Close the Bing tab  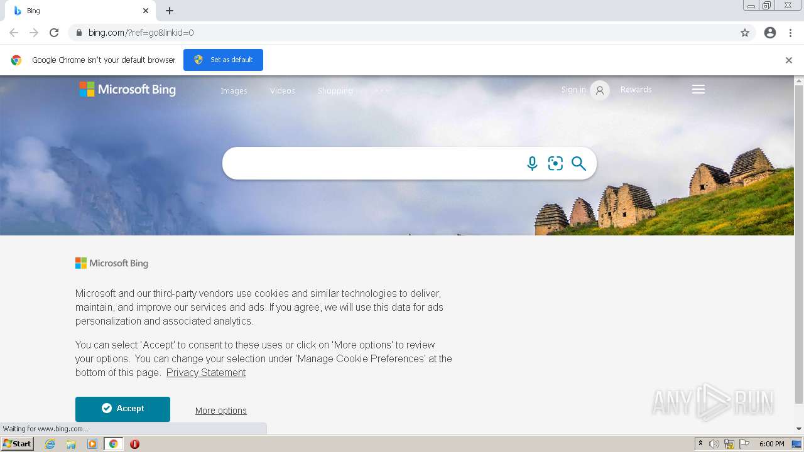(146, 11)
